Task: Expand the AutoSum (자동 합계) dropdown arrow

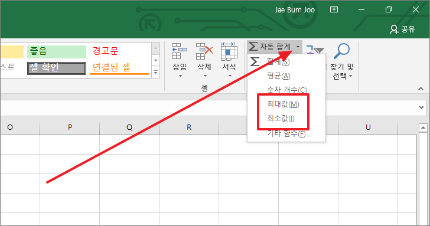Action: [298, 47]
